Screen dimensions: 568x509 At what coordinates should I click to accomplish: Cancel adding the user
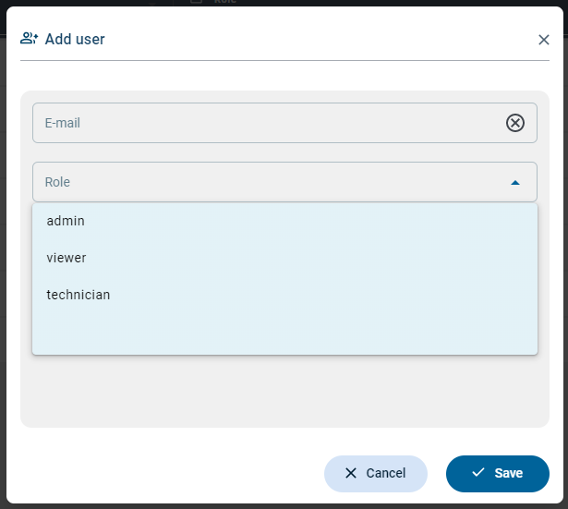[376, 474]
